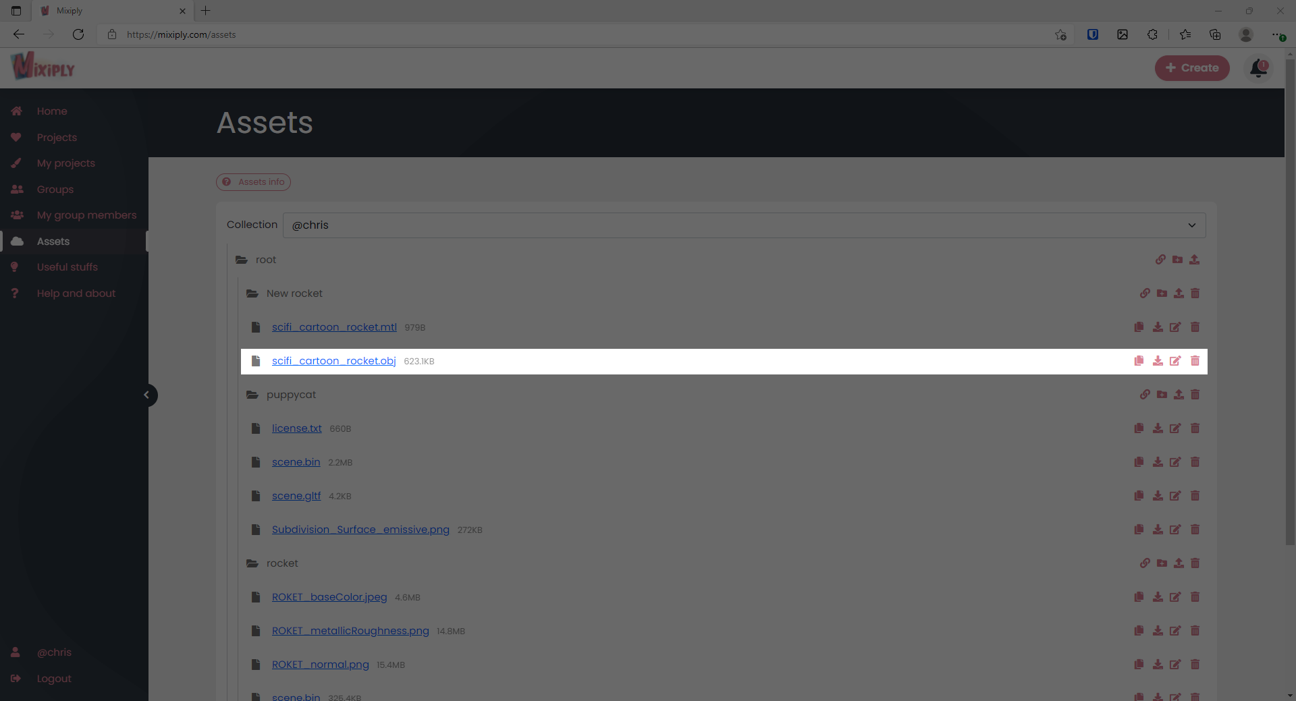The height and width of the screenshot is (701, 1296).
Task: Download scifi_cartoon_rocket.obj
Action: (x=1158, y=361)
